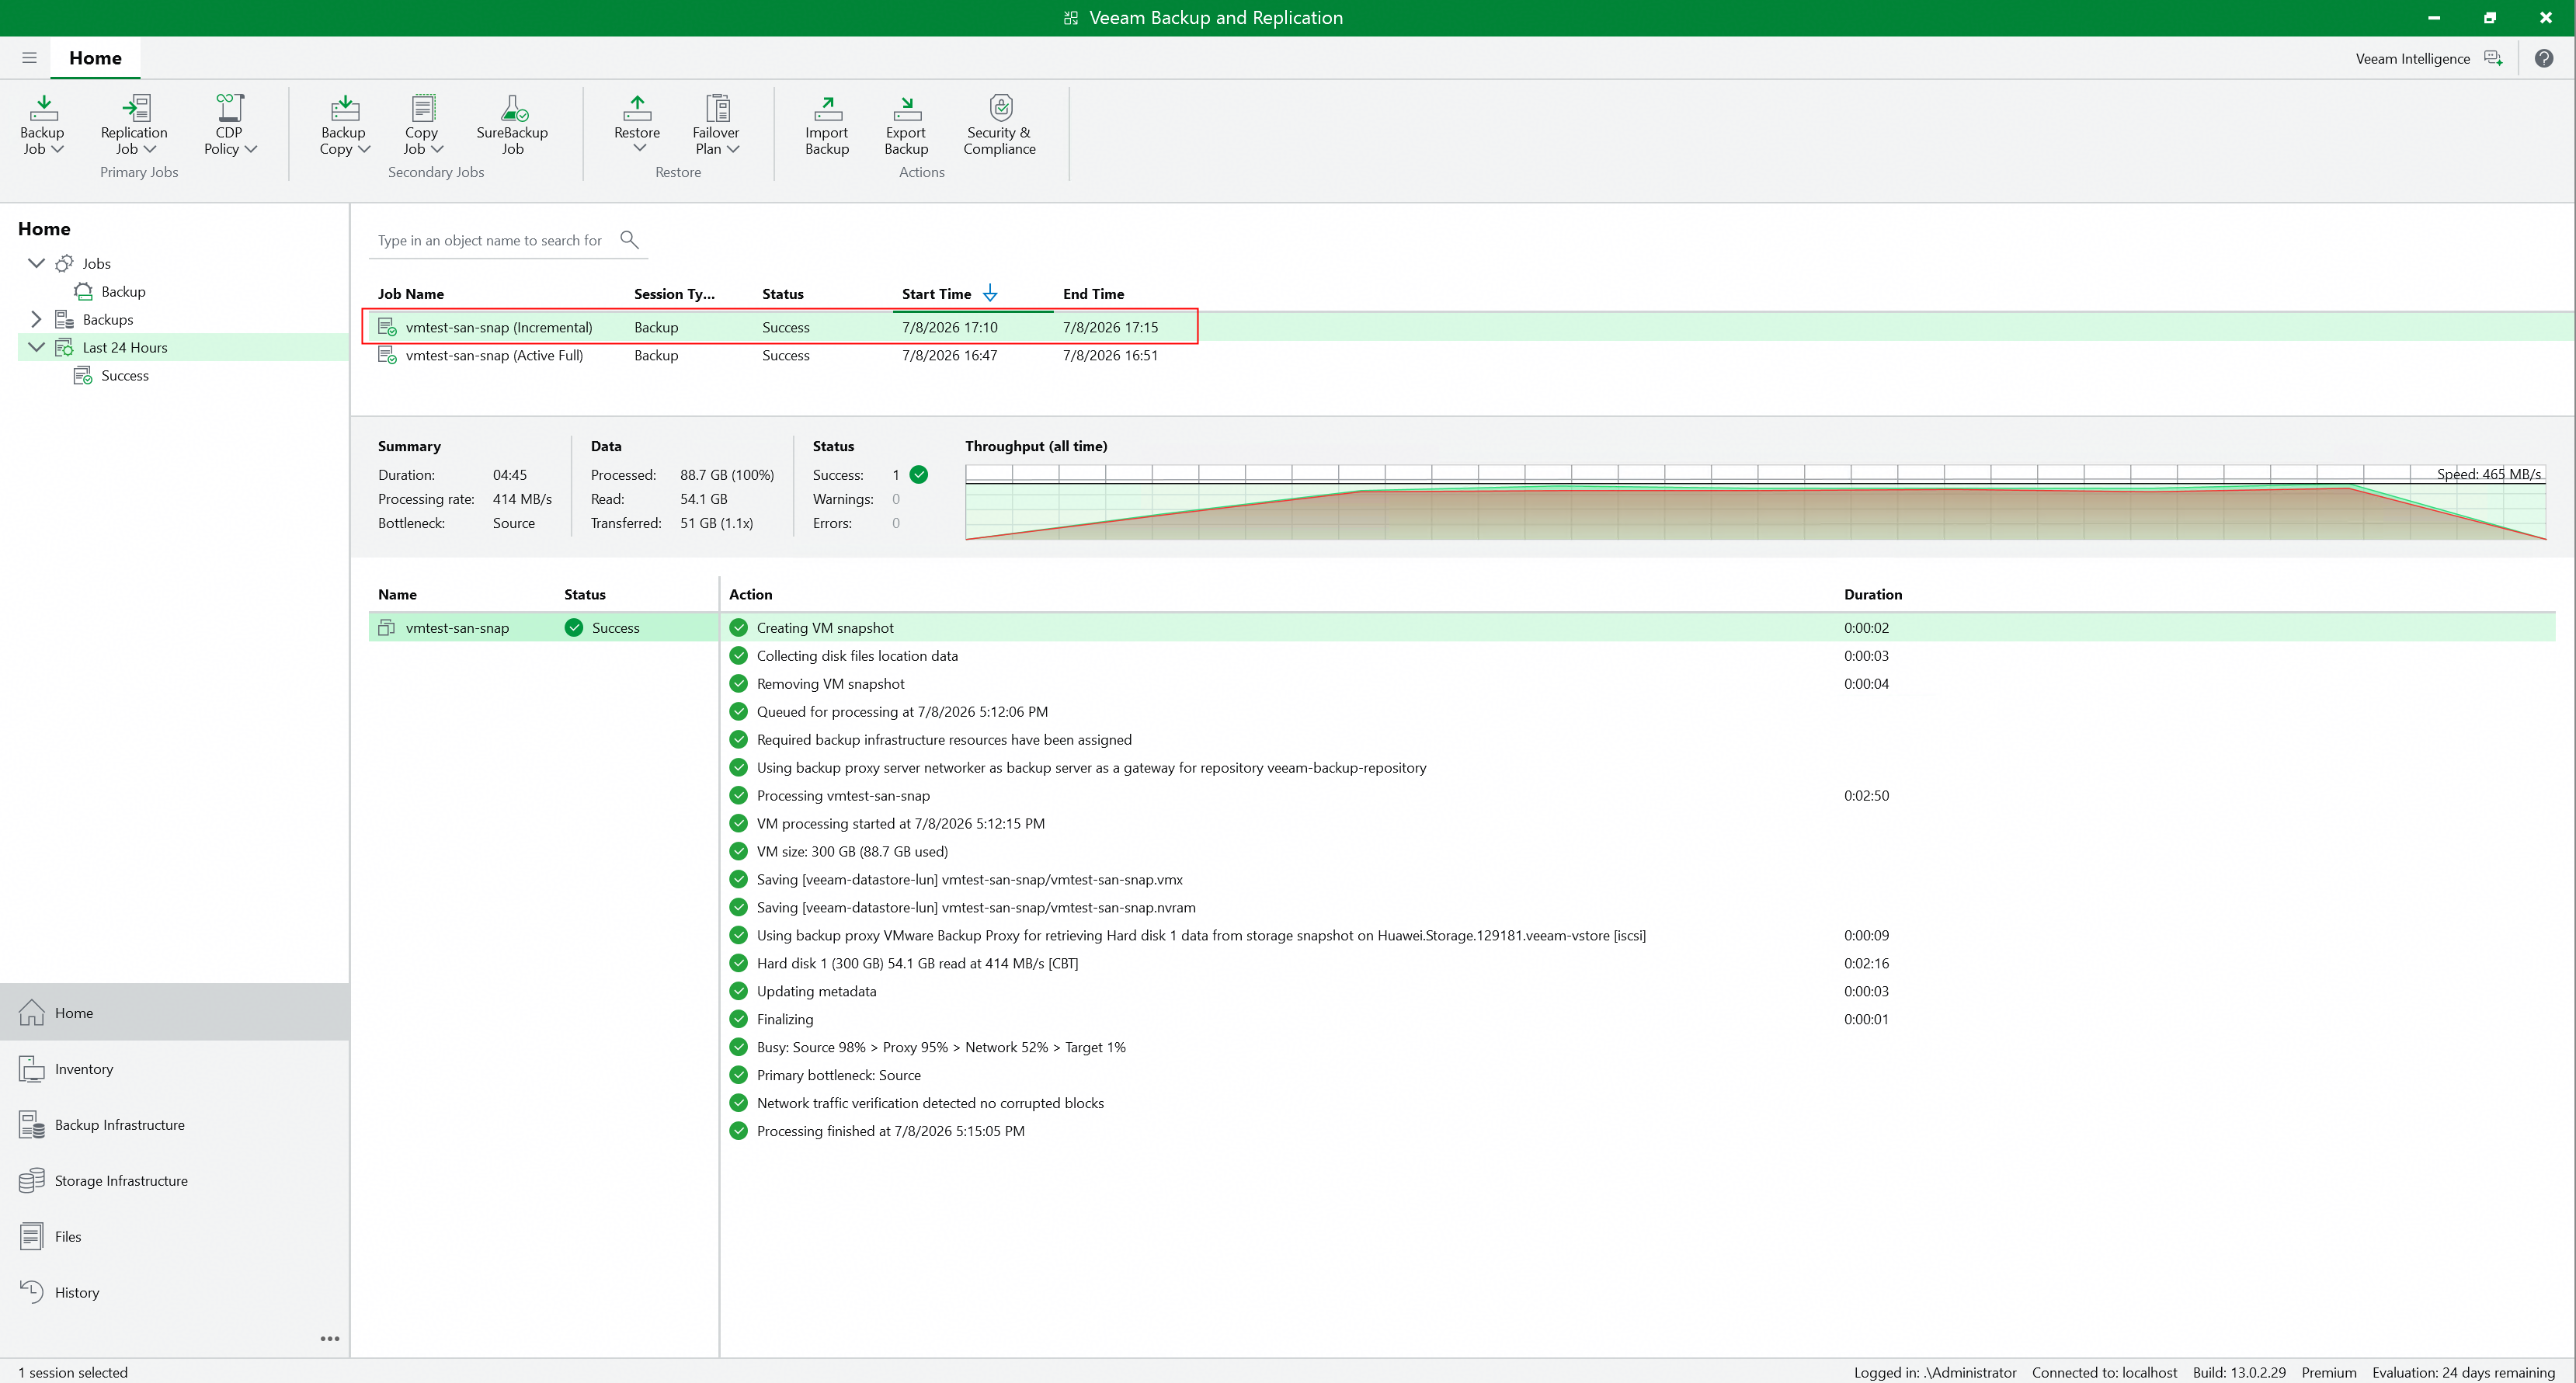Open the hamburger main menu
Viewport: 2576px width, 1383px height.
29,58
